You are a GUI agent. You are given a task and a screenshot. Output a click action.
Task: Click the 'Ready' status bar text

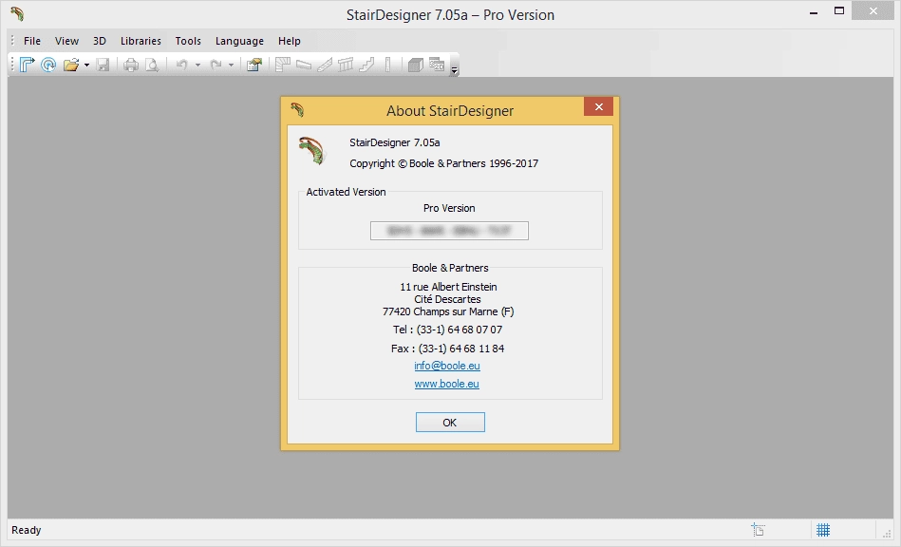27,530
